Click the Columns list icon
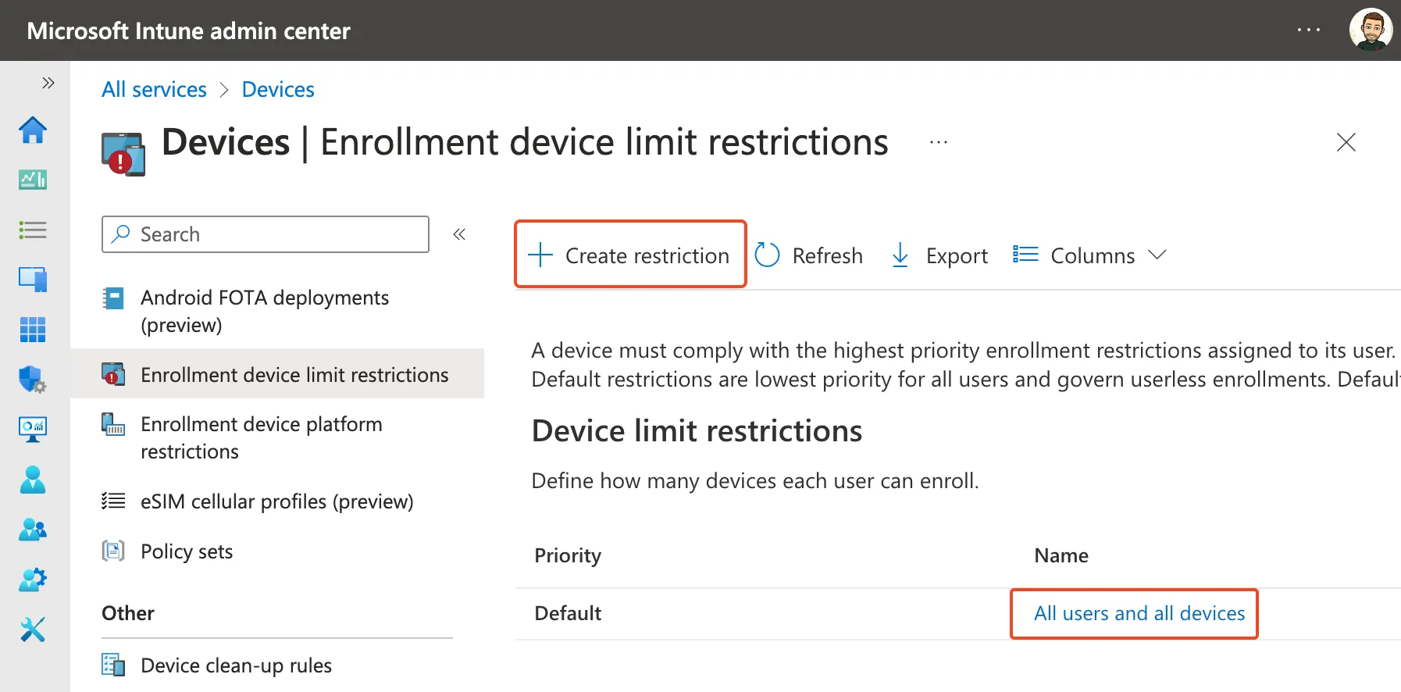Image resolution: width=1401 pixels, height=692 pixels. click(x=1025, y=255)
